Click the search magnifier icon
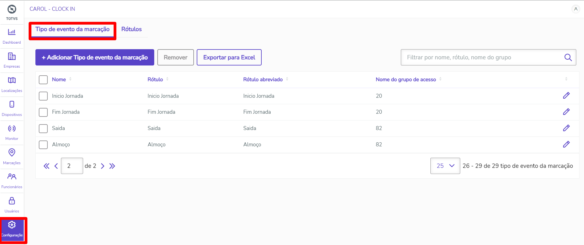This screenshot has height=245, width=584. [568, 57]
